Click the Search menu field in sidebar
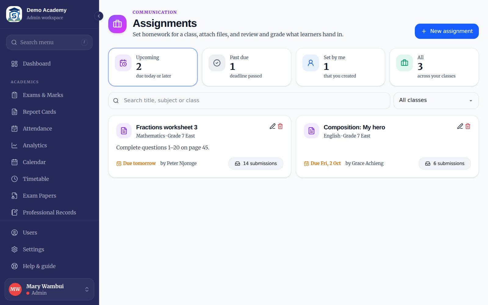The height and width of the screenshot is (305, 488). [49, 42]
